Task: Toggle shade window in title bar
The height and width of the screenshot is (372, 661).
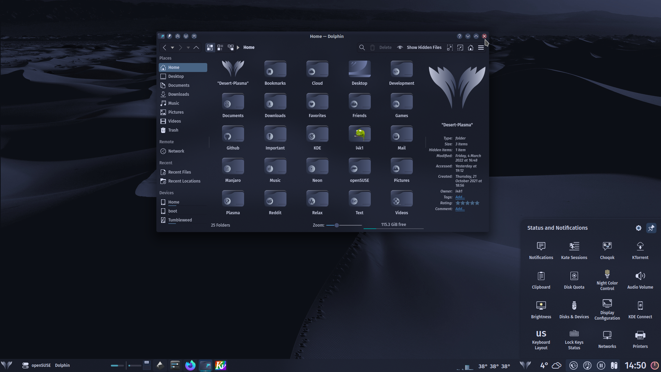Action: [194, 36]
